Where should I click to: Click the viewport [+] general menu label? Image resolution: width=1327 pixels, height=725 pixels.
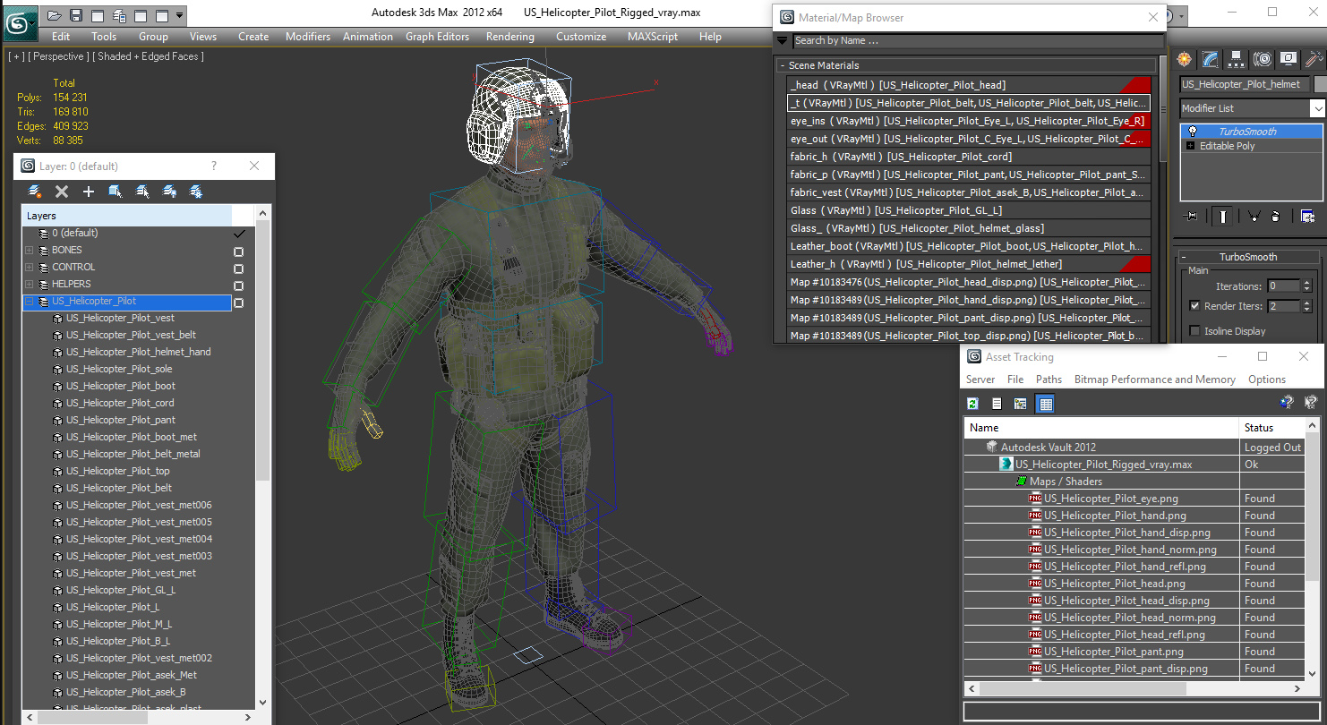(17, 56)
